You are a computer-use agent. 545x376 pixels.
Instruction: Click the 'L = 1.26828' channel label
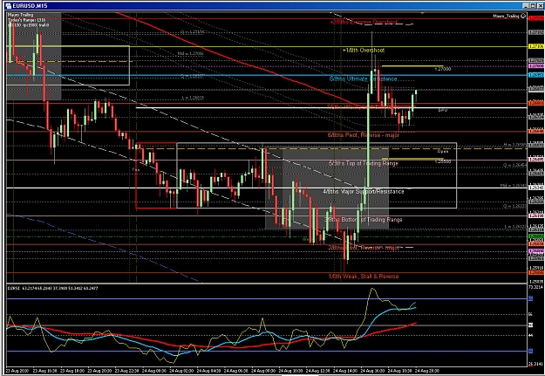pos(193,98)
